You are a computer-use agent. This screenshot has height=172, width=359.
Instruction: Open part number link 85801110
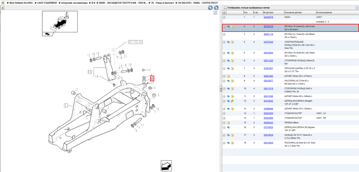coord(268,34)
